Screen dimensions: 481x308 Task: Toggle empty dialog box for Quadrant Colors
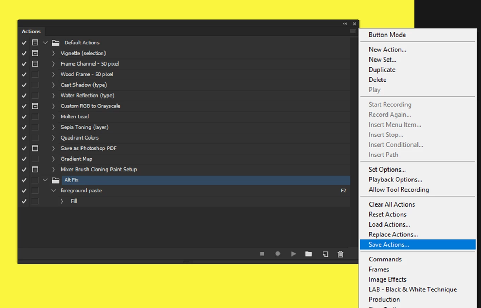point(35,138)
